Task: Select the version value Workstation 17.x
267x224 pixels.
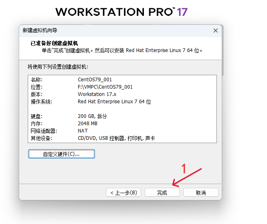Action: pos(97,94)
